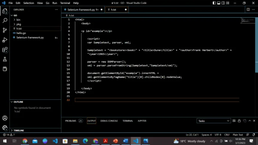This screenshot has width=258, height=145.
Task: Switch to the h.txt editor tab
Action: pos(117,10)
